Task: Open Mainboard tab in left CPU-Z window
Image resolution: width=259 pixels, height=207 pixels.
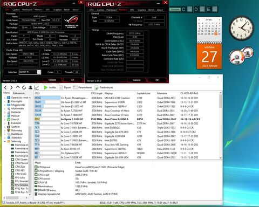Action: point(27,10)
